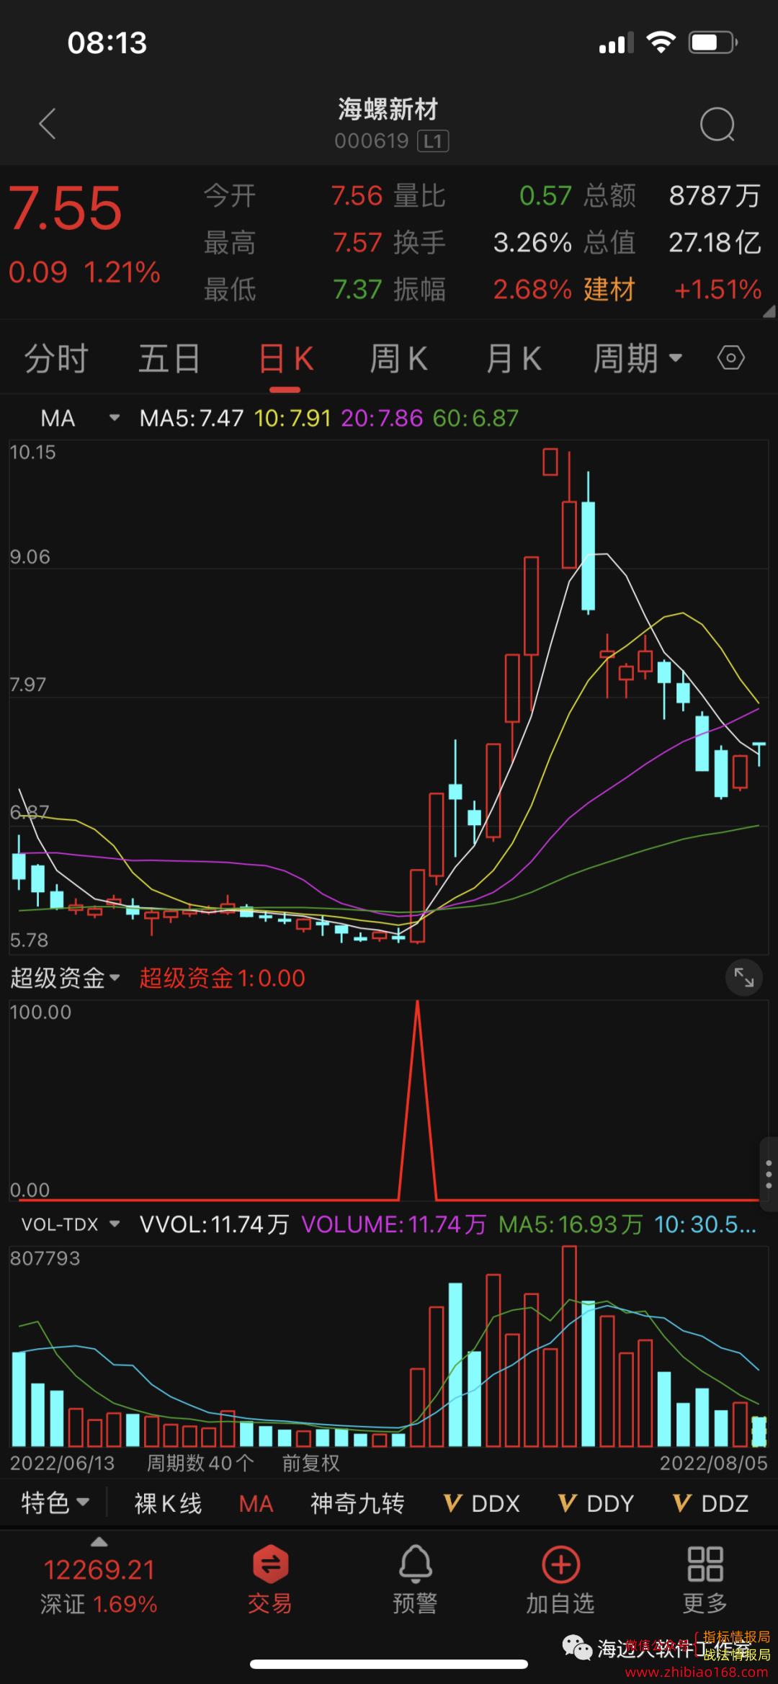Switch to 月K tab

[514, 358]
